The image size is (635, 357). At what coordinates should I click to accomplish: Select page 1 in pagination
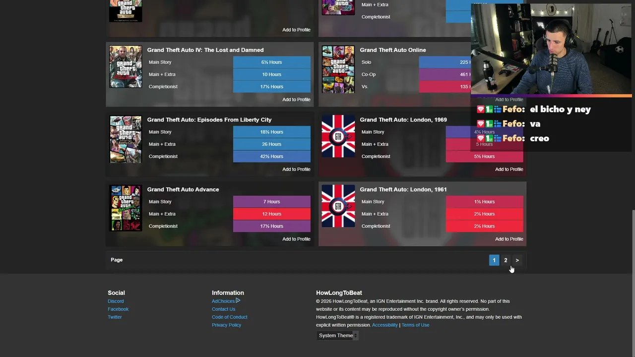point(494,260)
